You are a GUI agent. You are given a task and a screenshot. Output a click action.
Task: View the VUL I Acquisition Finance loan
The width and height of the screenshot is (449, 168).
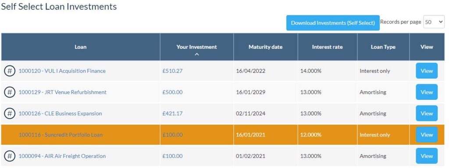[427, 71]
